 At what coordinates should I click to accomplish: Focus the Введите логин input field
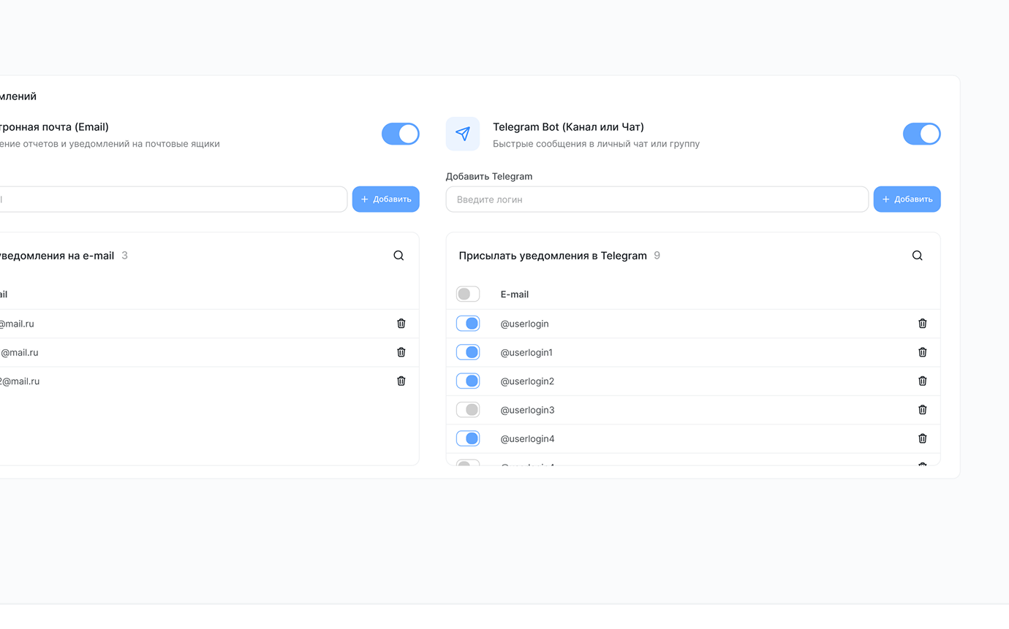(657, 199)
